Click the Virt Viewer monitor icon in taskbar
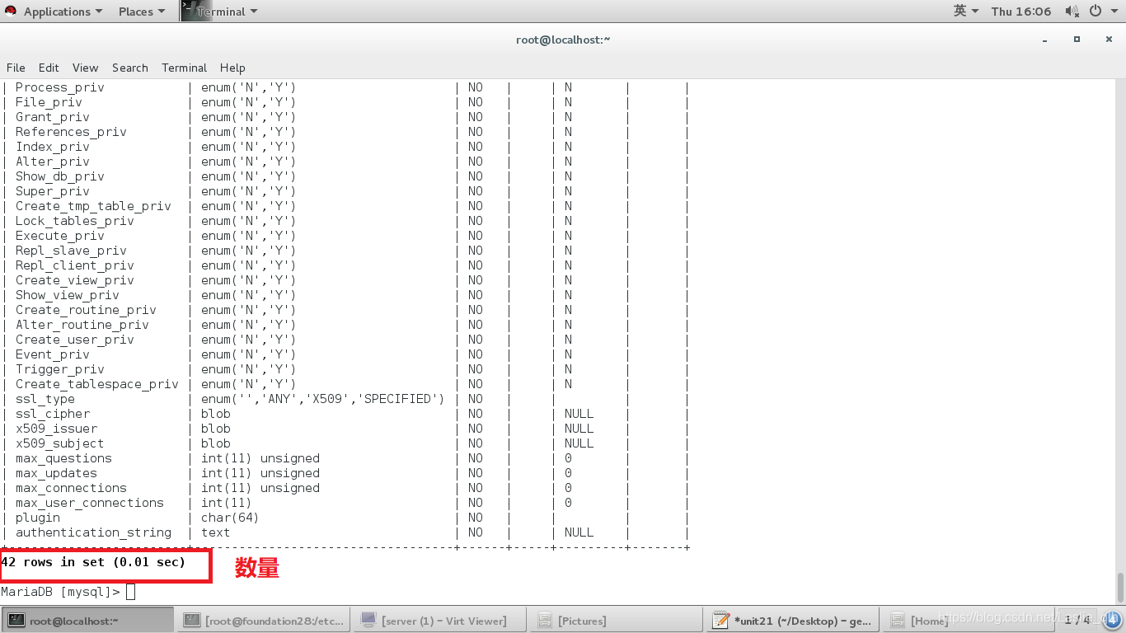The image size is (1126, 633). coord(368,620)
